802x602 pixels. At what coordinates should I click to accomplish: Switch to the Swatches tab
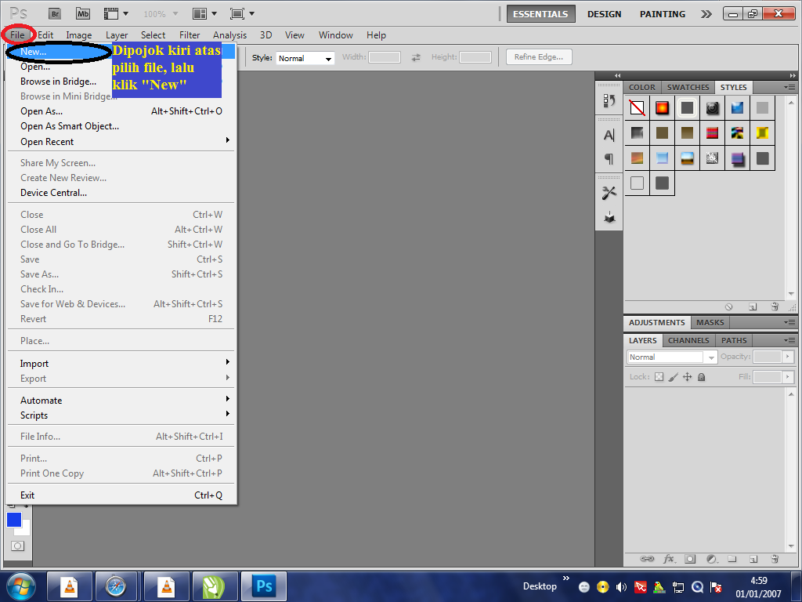pyautogui.click(x=688, y=88)
